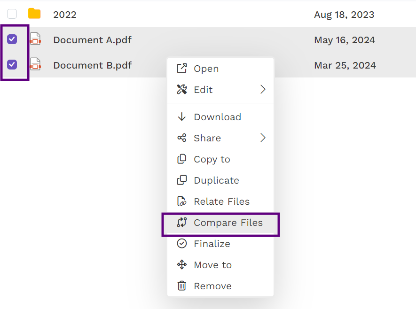Click the Document A.pdf file icon
The image size is (416, 309).
[35, 39]
